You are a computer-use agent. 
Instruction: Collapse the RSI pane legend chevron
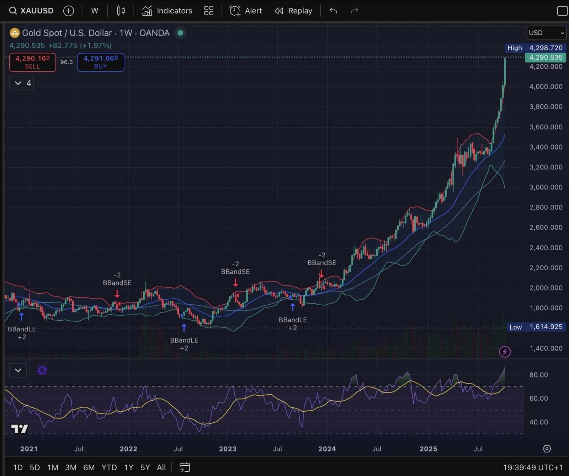click(18, 370)
